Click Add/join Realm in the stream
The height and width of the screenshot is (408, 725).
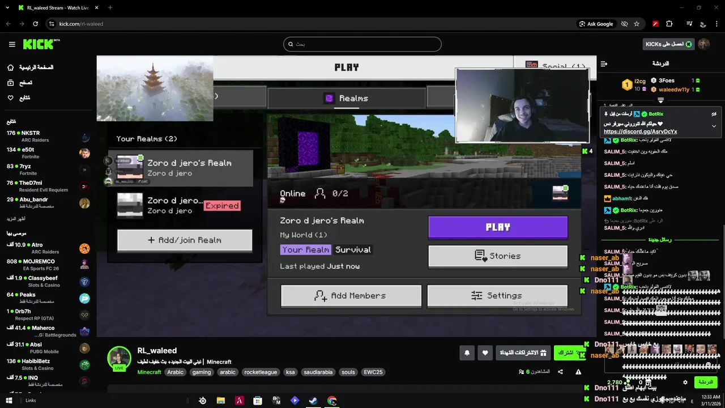[x=185, y=240]
